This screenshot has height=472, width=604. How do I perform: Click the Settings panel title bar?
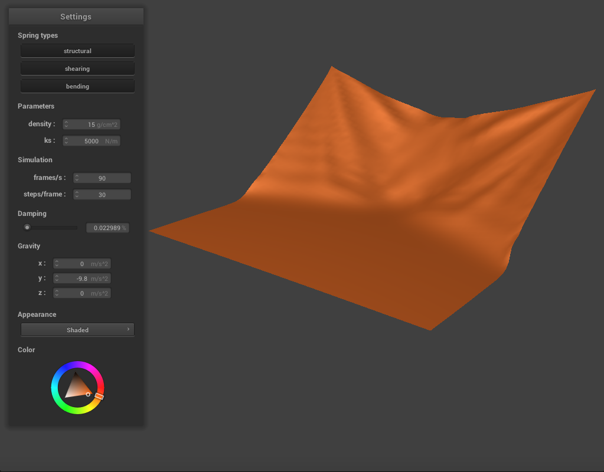(x=76, y=17)
